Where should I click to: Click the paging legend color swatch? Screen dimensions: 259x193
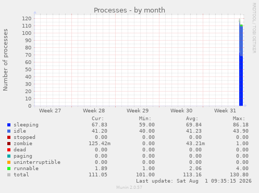pyautogui.click(x=9, y=156)
